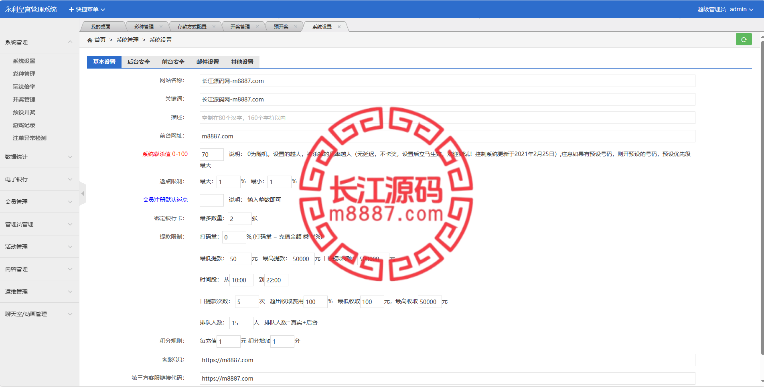This screenshot has height=387, width=764.
Task: Click the 最低收取 input showing 100
Action: pyautogui.click(x=372, y=302)
